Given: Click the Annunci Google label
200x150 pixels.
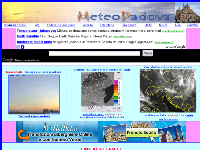Looking at the screenshot, I should point(176,47).
